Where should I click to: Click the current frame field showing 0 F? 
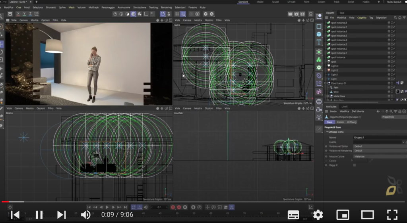point(159,207)
